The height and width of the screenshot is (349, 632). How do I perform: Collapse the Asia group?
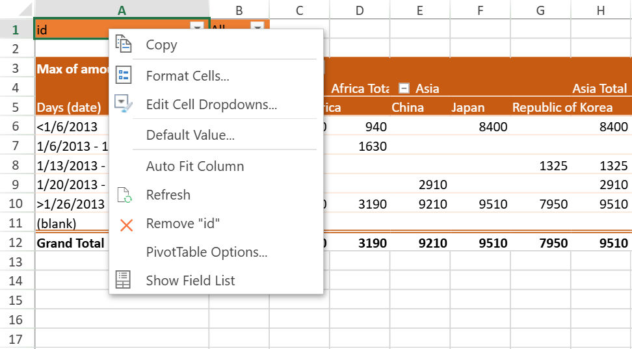click(x=404, y=88)
